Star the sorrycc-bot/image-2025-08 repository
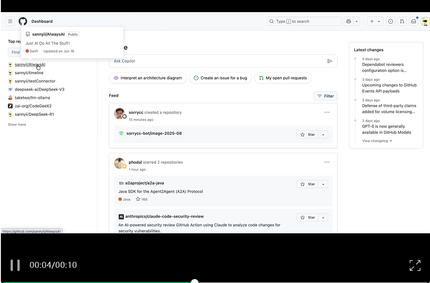Viewport: 430px width, 283px height. pos(308,134)
